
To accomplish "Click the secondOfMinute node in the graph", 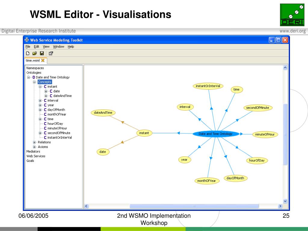I will [x=258, y=108].
